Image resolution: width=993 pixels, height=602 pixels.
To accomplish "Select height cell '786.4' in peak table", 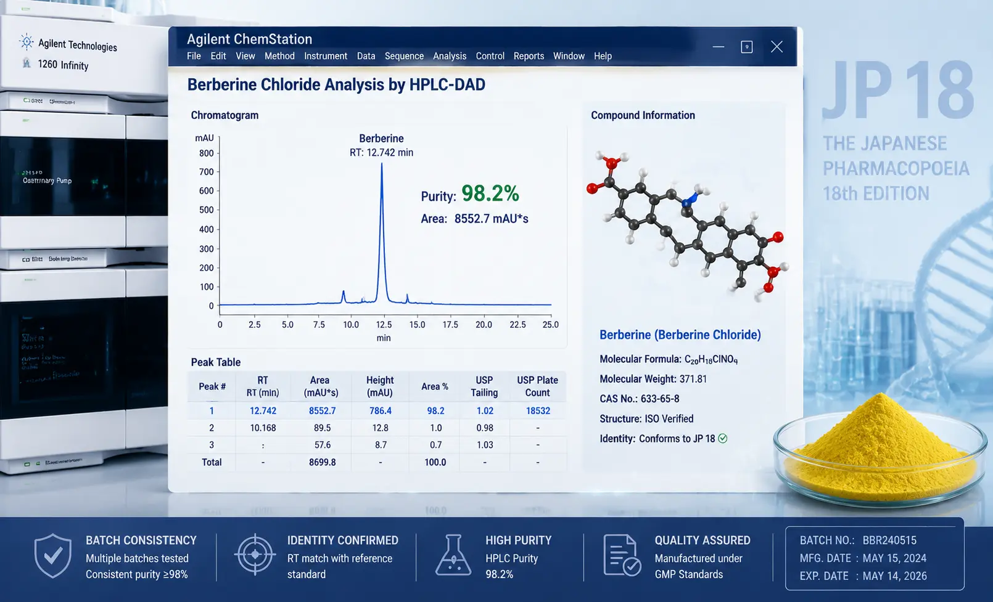I will click(381, 411).
